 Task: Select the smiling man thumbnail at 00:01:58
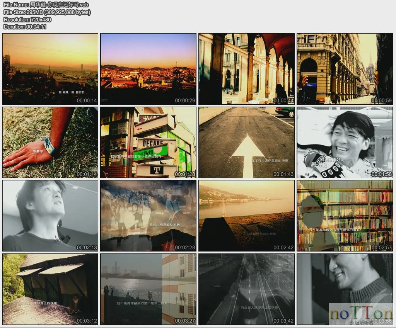pos(345,142)
